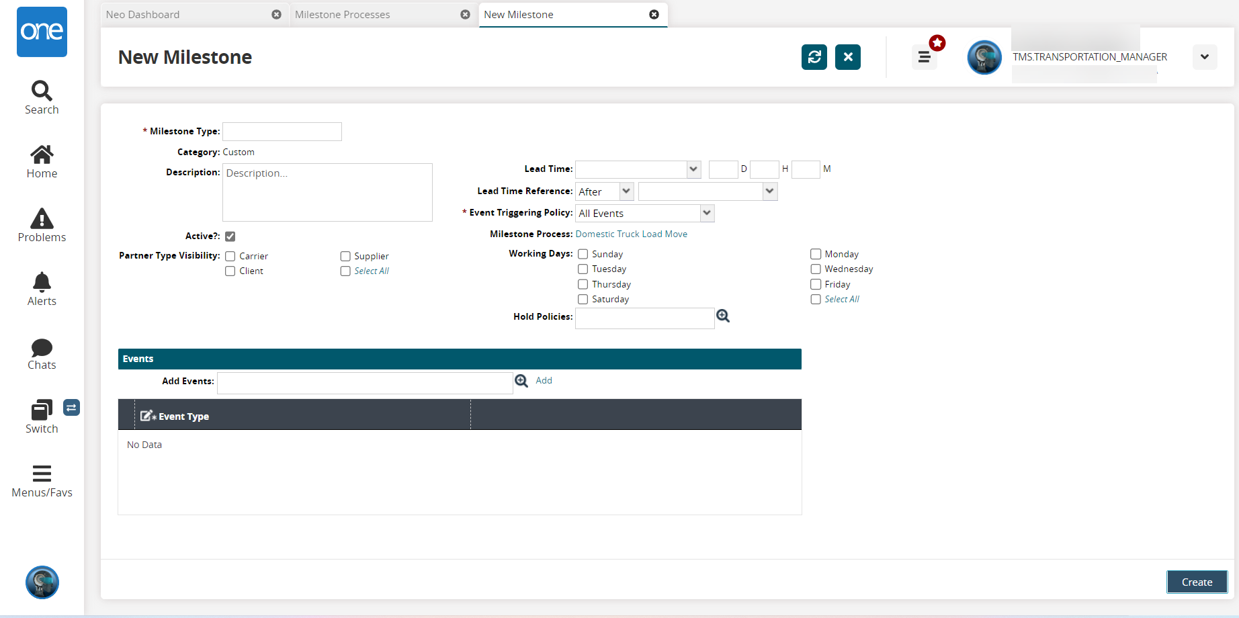Switch to the Neo Dashboard tab
1239x618 pixels.
click(143, 15)
